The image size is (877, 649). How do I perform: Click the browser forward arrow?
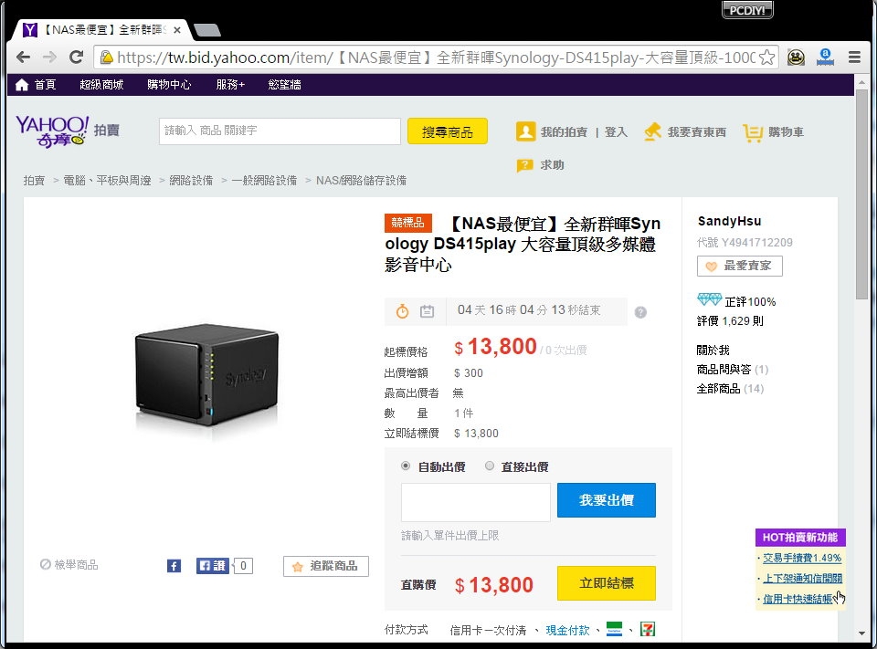click(49, 57)
